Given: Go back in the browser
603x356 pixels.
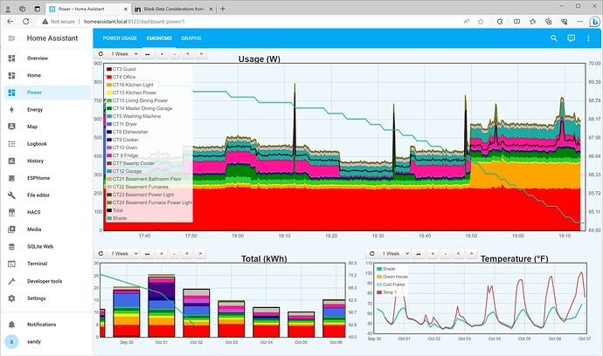Looking at the screenshot, I should (x=10, y=22).
